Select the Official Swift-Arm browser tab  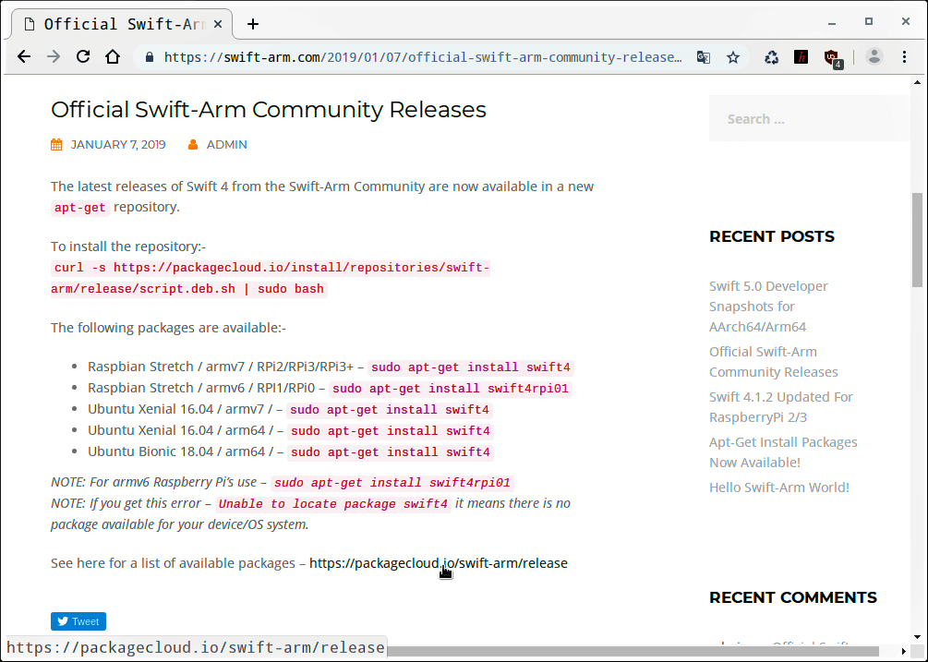coord(121,24)
